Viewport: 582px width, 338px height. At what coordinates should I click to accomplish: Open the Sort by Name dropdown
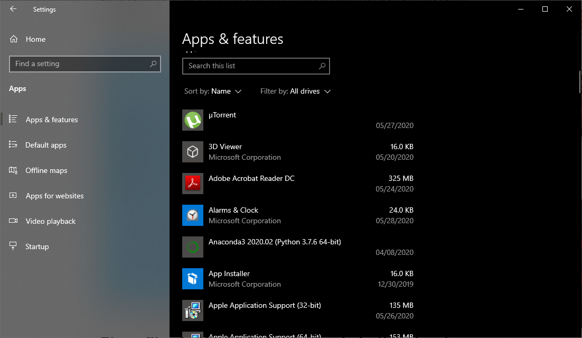(x=213, y=91)
